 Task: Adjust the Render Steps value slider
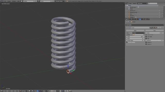click(x=135, y=40)
